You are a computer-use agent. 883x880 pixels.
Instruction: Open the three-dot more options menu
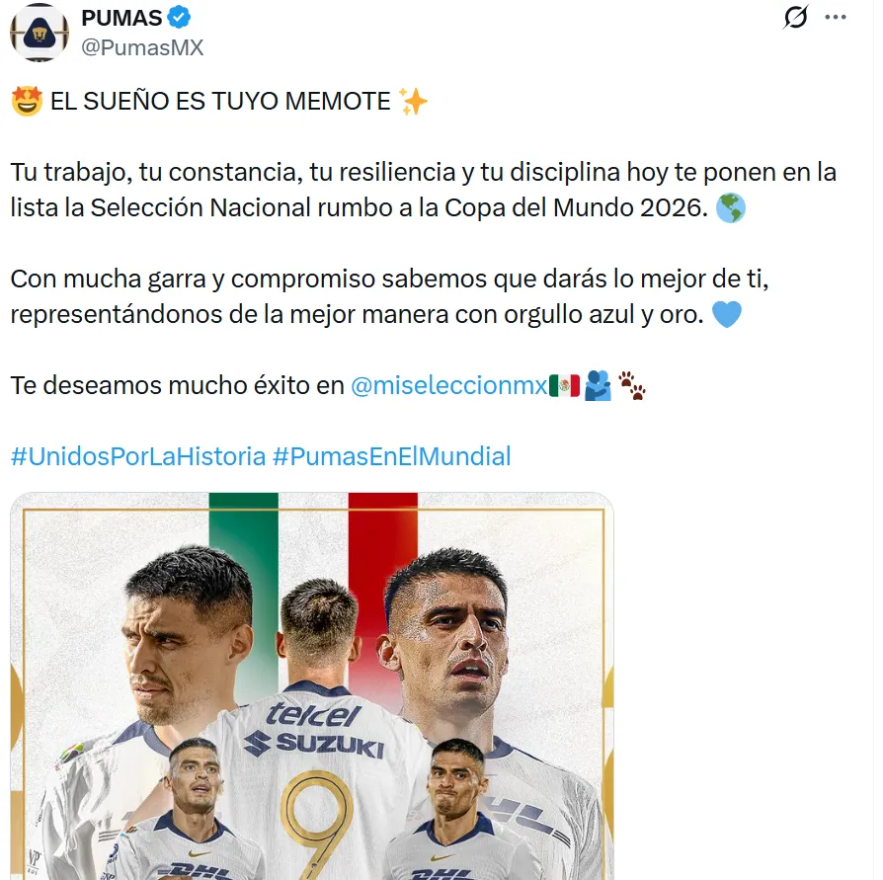(836, 17)
